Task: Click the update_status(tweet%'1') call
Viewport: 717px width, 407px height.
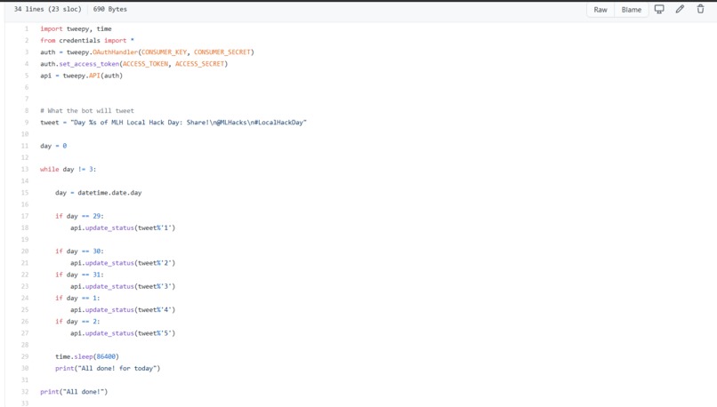Action: pos(123,228)
